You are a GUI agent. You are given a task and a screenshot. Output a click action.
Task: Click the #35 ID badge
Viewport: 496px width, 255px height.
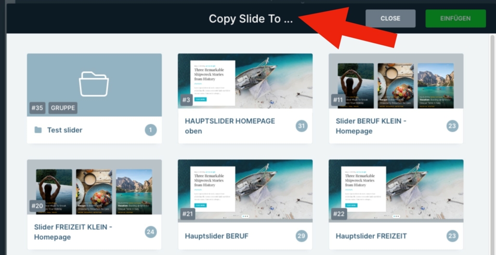pos(37,108)
